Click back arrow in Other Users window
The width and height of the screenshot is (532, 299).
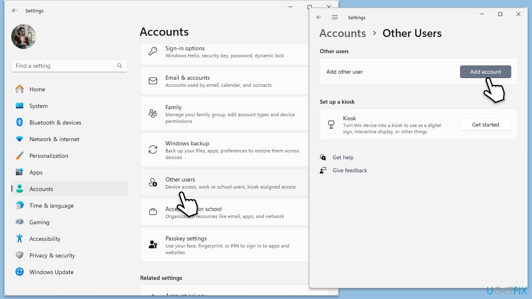point(319,17)
